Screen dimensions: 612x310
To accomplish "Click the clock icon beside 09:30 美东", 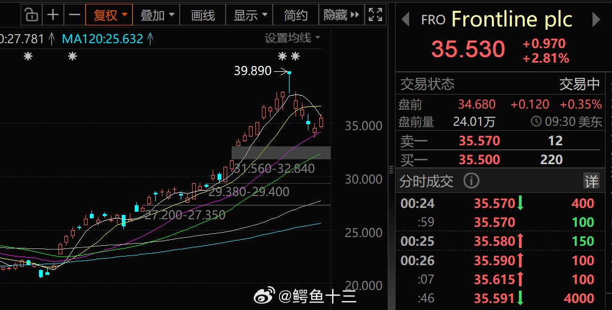I will click(x=536, y=122).
